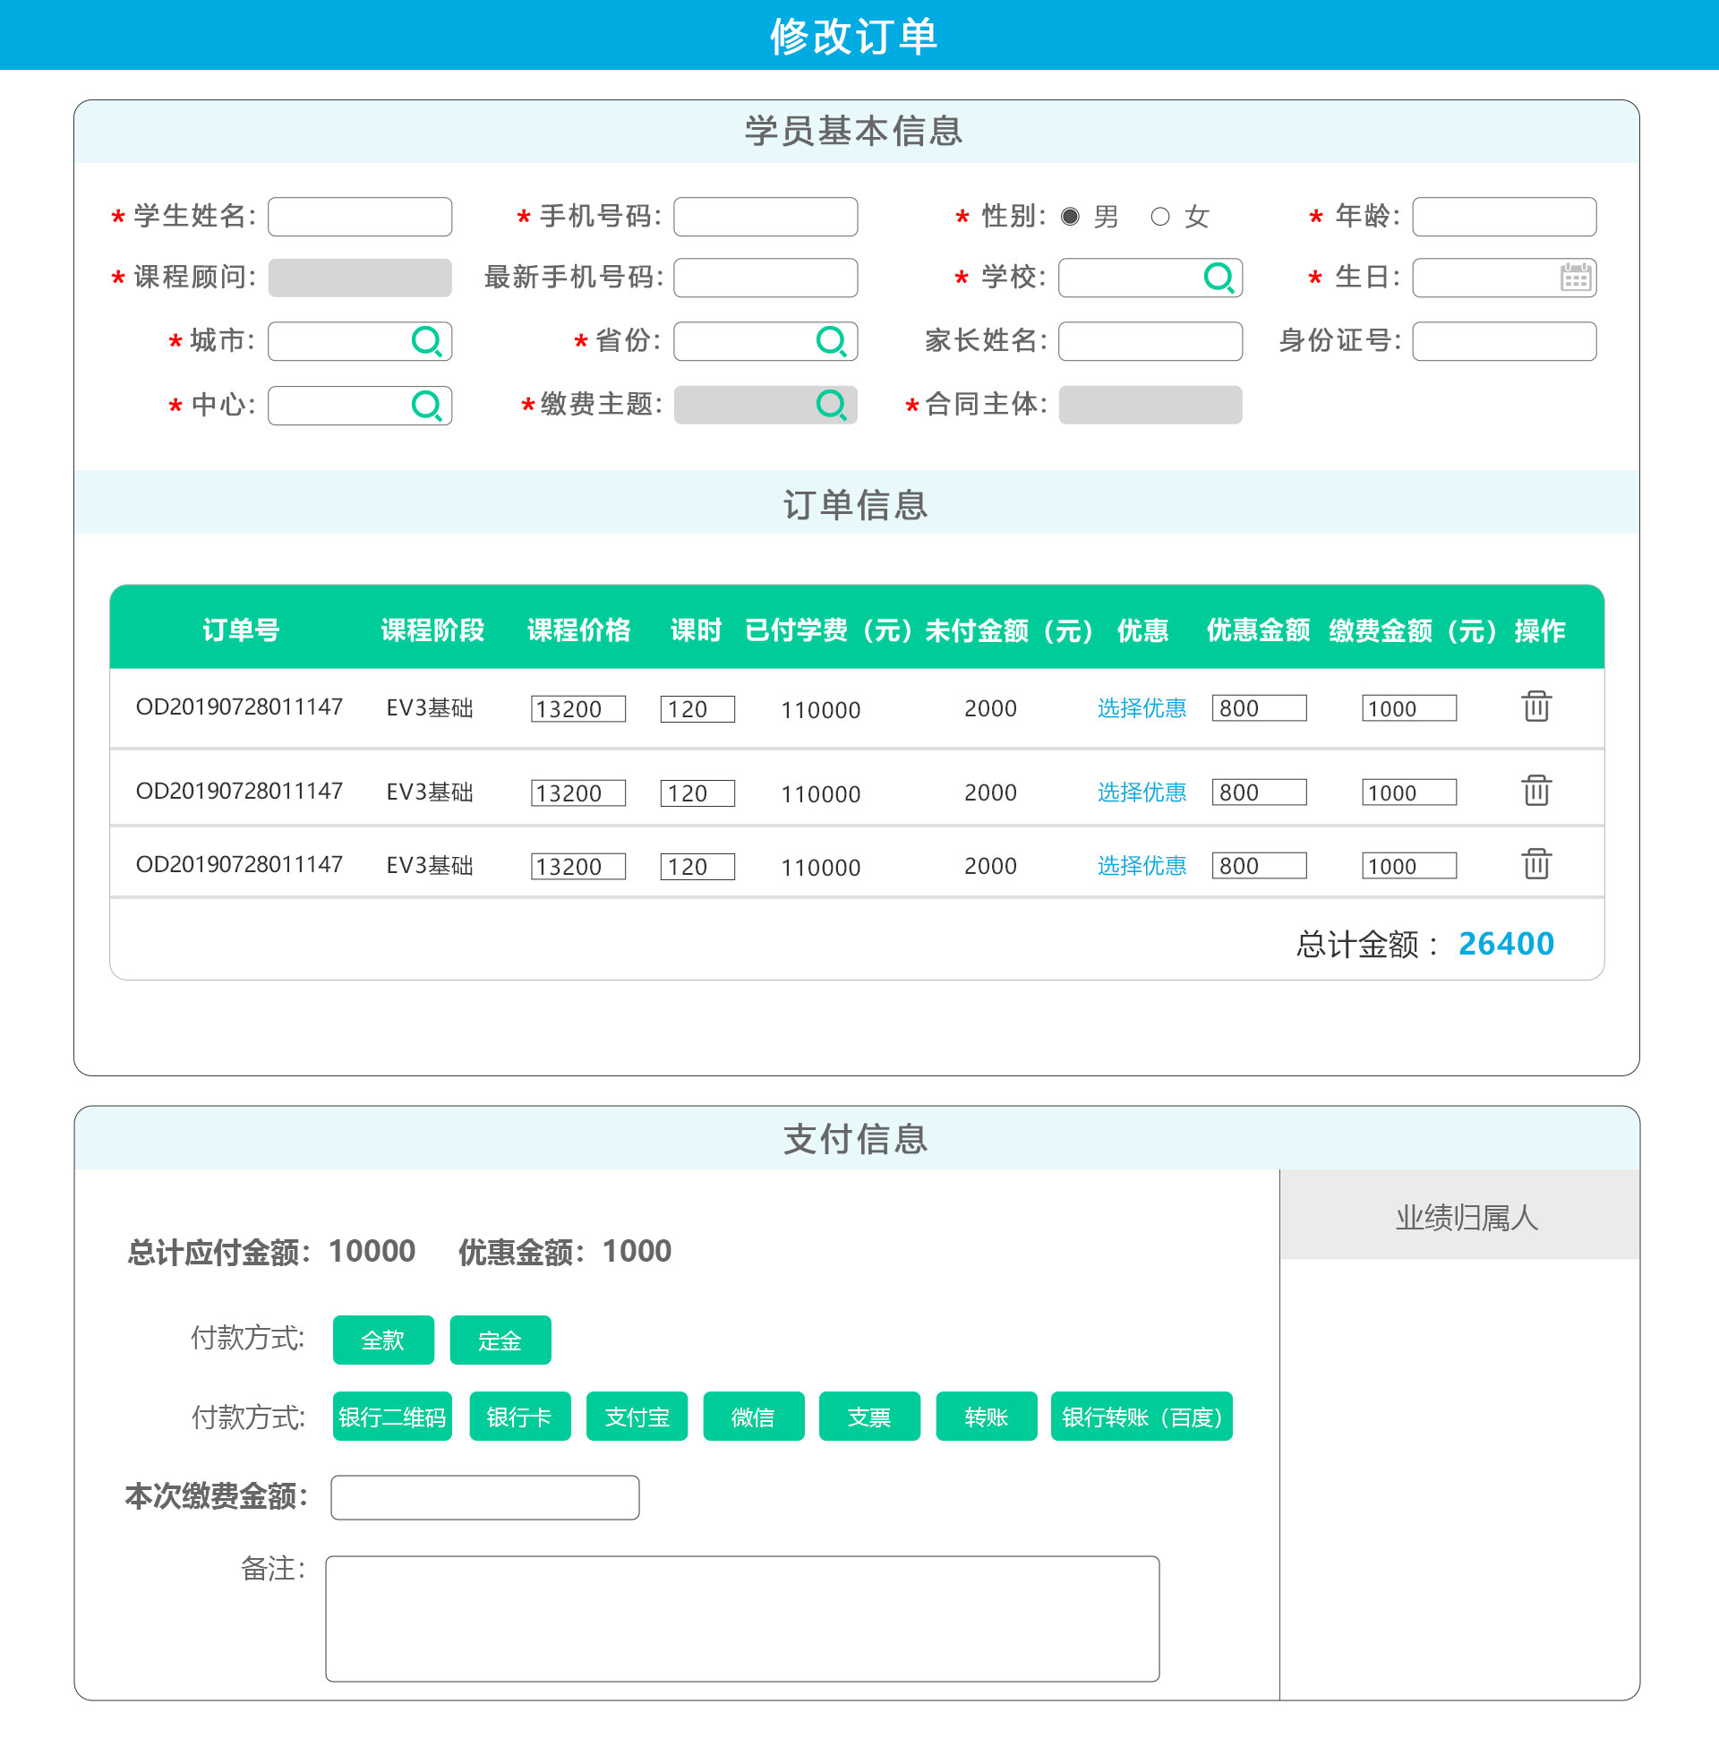Edit 课程价格 13200 in third order row
Image resolution: width=1719 pixels, height=1747 pixels.
(578, 866)
